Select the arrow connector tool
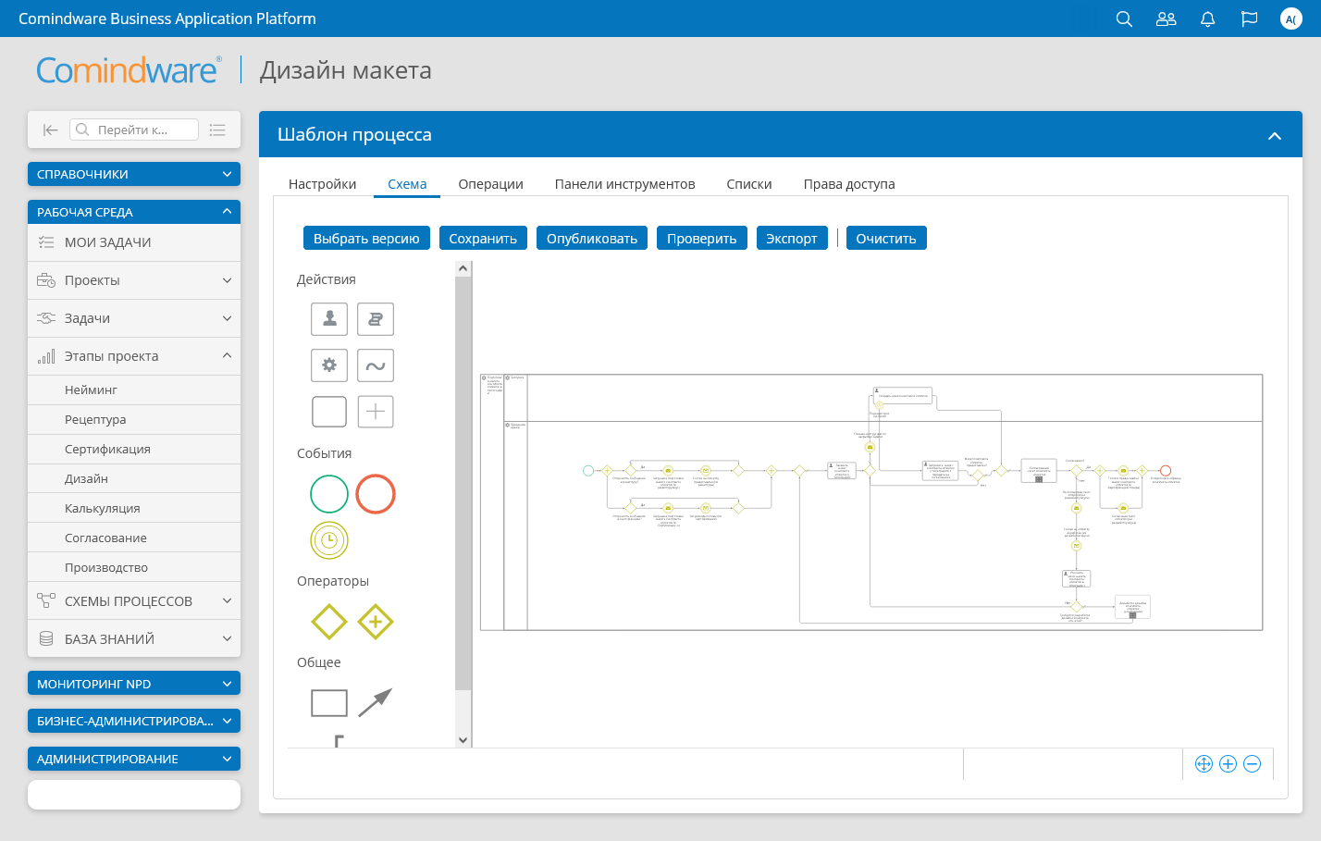The image size is (1321, 841). (376, 703)
